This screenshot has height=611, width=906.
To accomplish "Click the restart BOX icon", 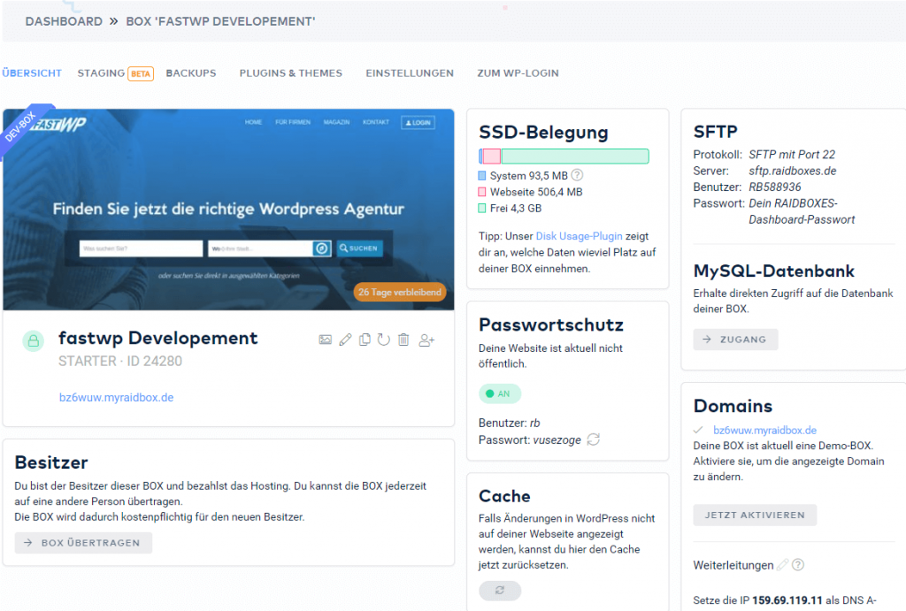I will tap(383, 339).
